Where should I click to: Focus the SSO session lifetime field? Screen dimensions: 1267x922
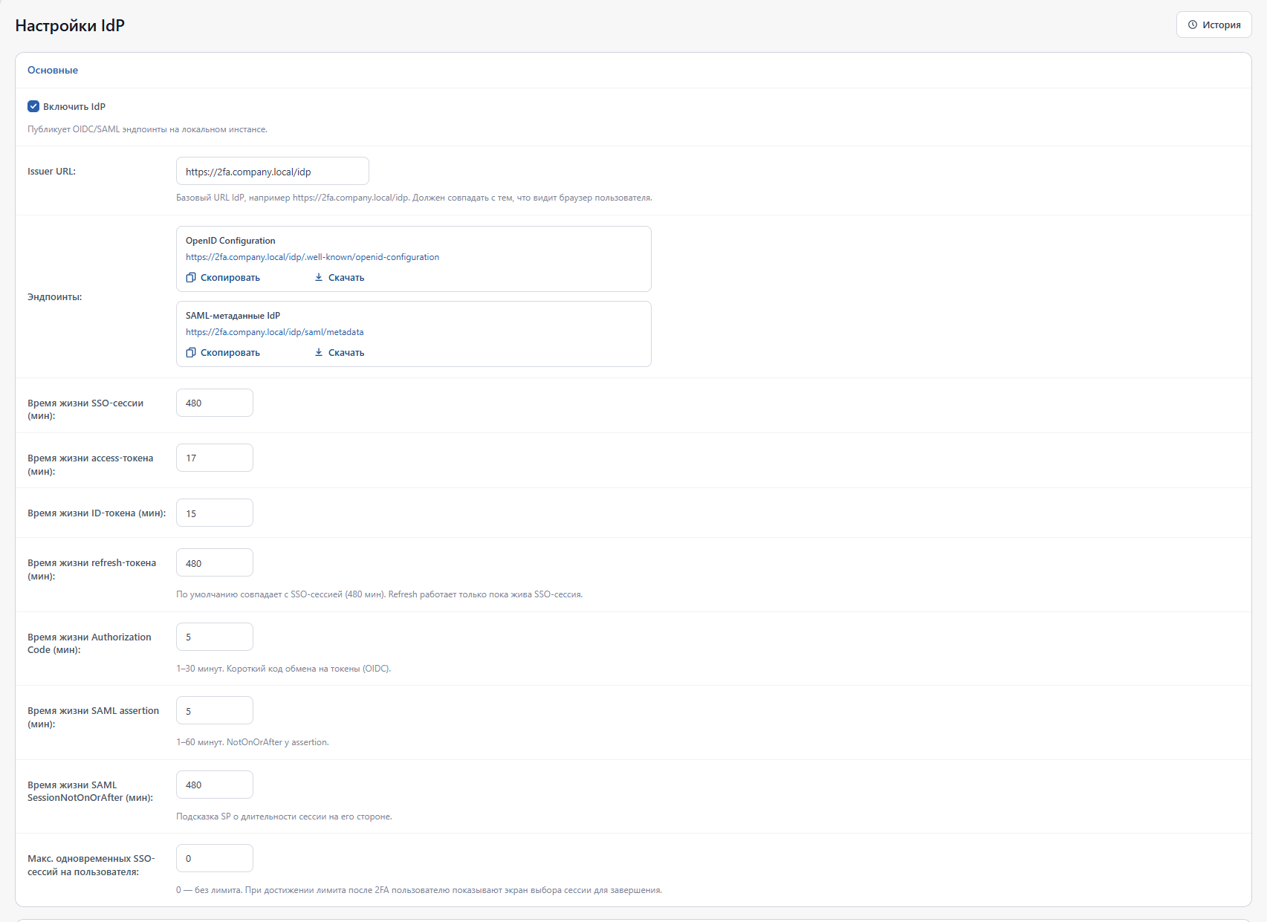214,403
